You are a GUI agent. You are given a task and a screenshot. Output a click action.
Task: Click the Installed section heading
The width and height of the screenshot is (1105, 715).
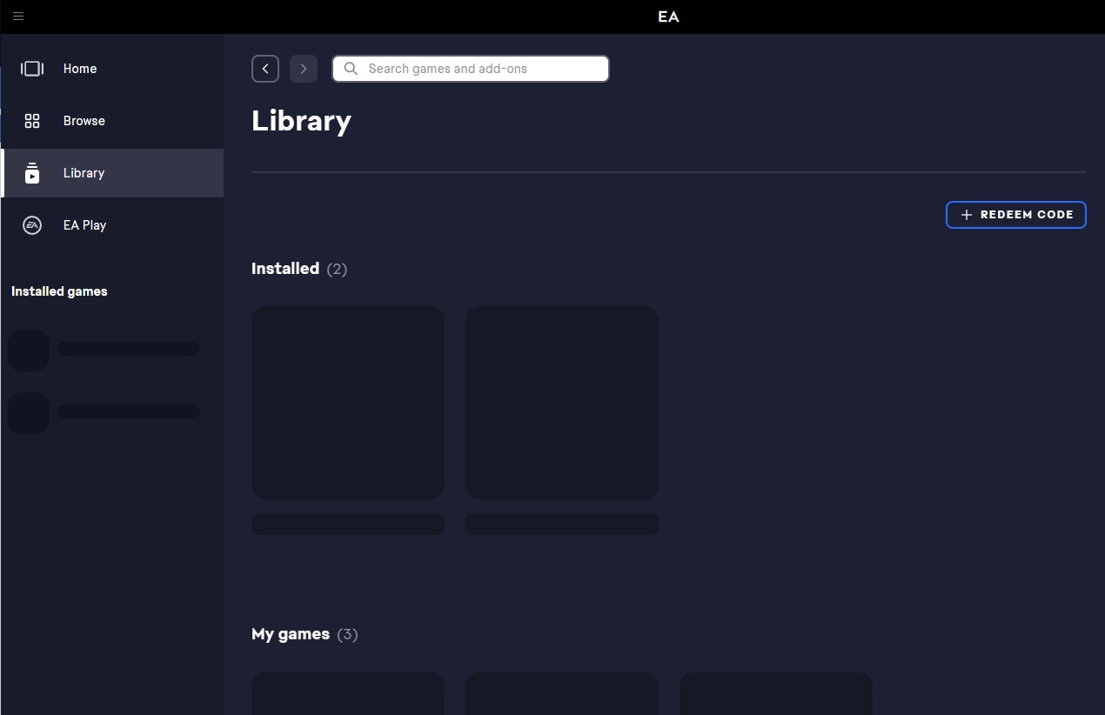point(285,269)
